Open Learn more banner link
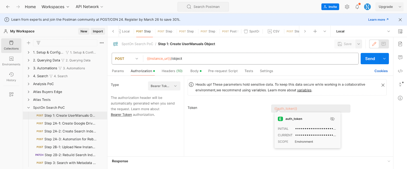407x169 pixels. coord(378,20)
